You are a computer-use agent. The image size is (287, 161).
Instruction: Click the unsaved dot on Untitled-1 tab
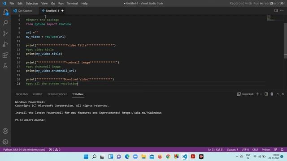click(62, 11)
